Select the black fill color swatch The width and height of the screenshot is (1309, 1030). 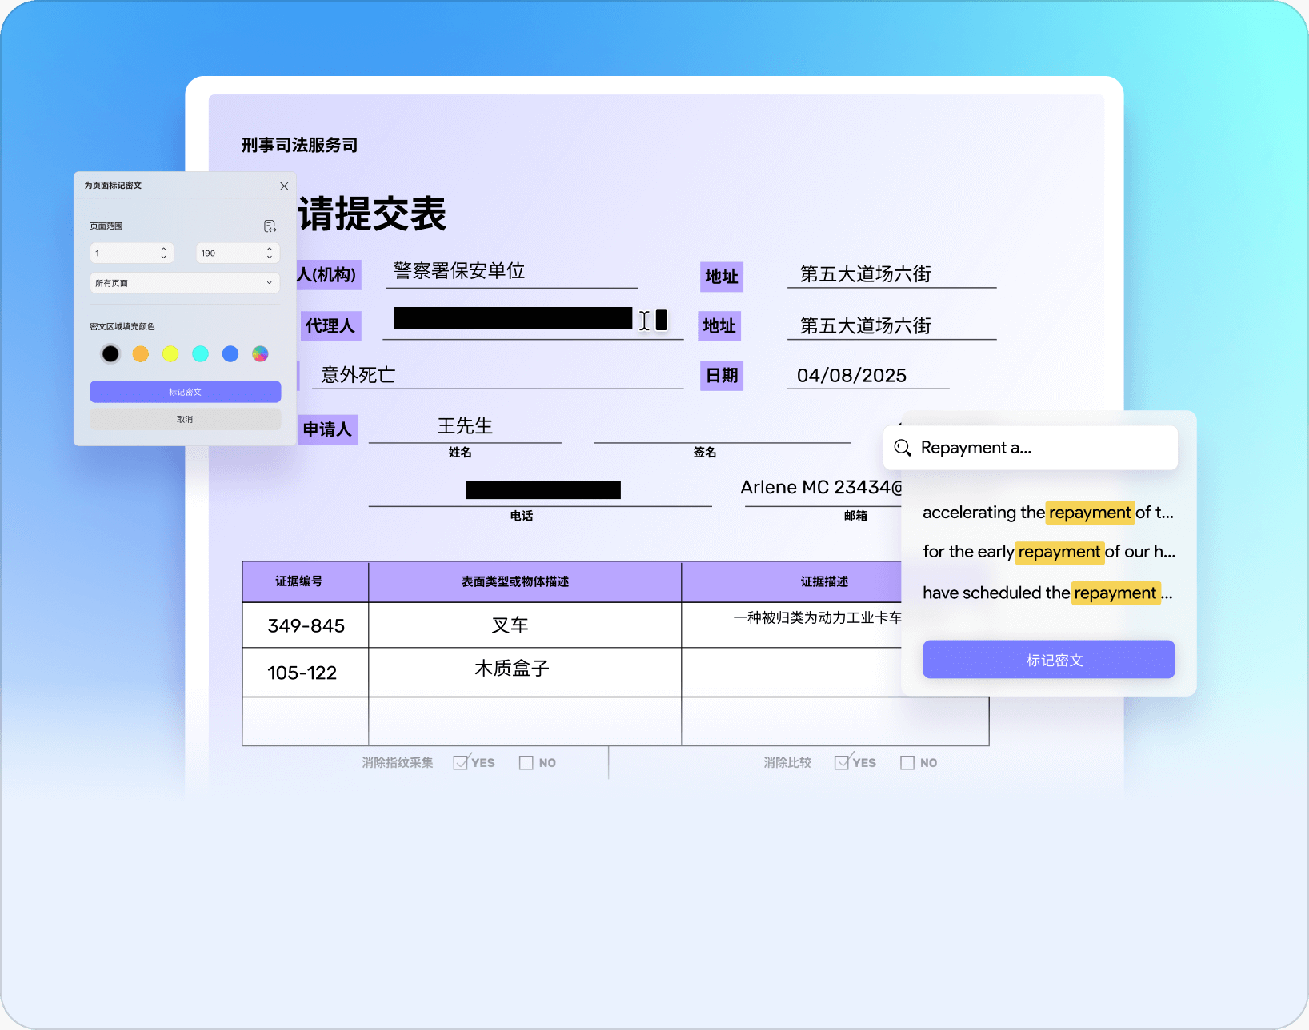click(110, 354)
